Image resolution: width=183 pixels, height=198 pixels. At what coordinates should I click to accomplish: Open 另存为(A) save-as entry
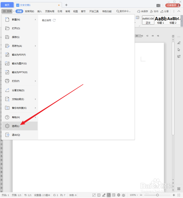[20, 46]
